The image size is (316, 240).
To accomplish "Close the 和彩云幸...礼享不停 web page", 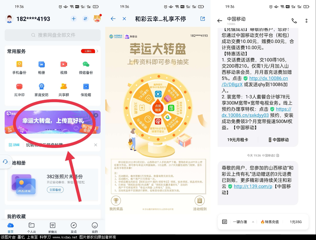I will 124,19.
